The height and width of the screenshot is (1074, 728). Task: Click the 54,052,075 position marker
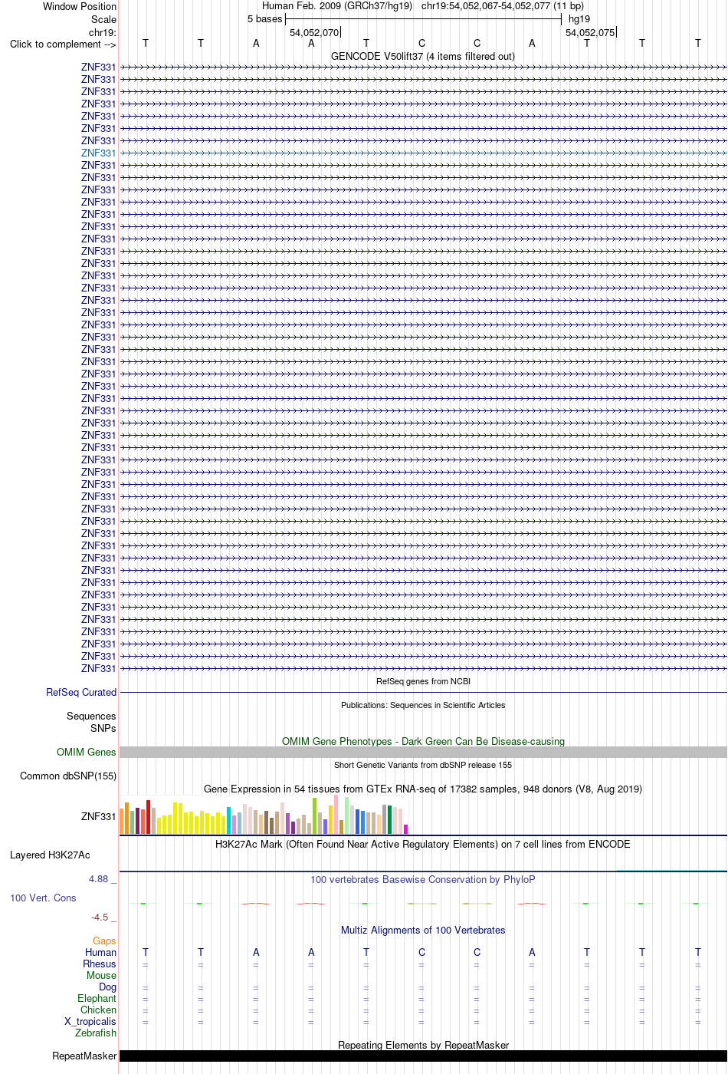pyautogui.click(x=590, y=32)
